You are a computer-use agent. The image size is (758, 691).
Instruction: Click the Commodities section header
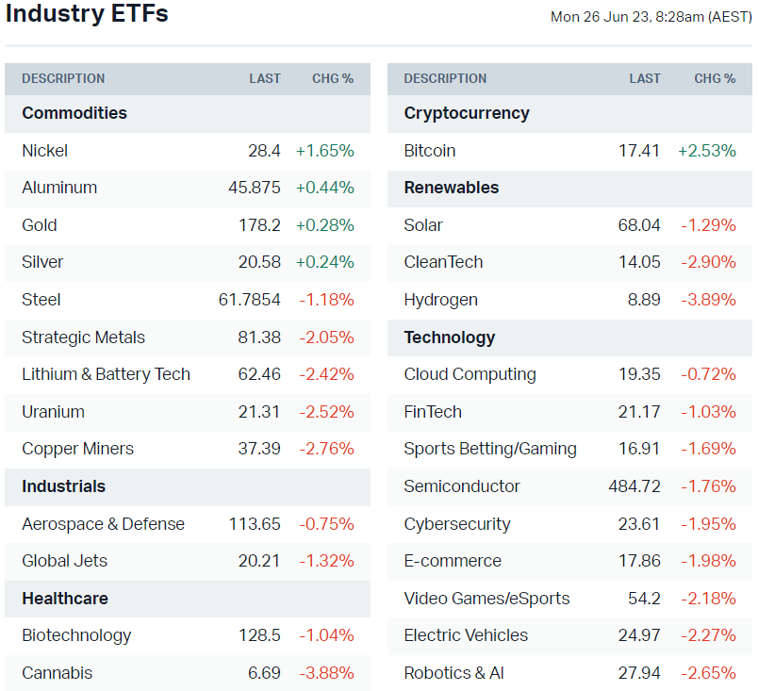tap(74, 113)
